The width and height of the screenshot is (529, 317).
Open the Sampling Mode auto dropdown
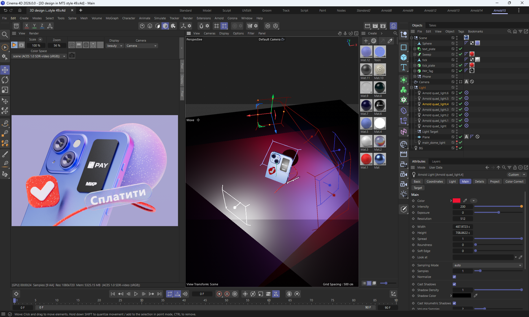click(487, 265)
